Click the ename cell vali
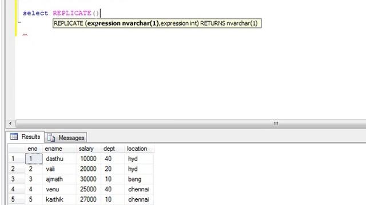366x205 pixels. click(x=59, y=169)
